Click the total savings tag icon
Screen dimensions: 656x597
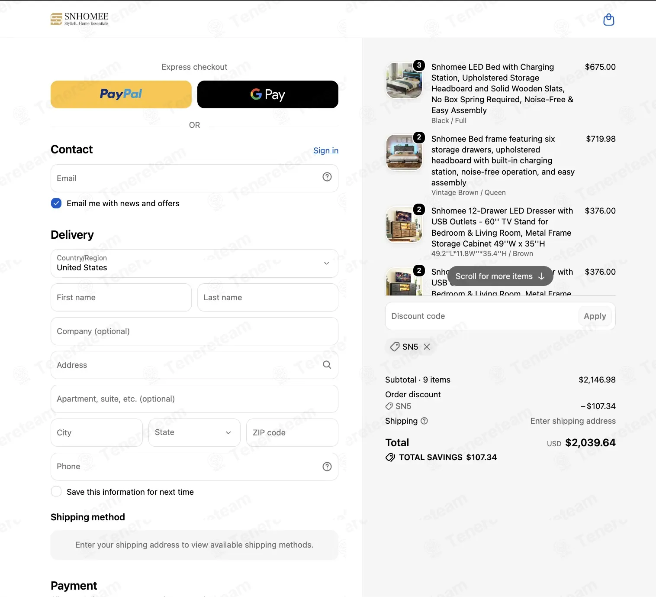[x=390, y=457]
